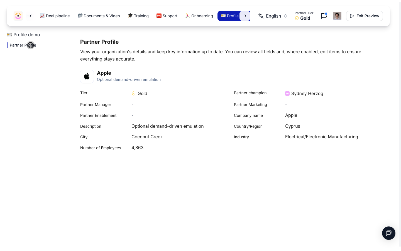The width and height of the screenshot is (401, 251).
Task: Click the translate language icon
Action: (x=261, y=16)
